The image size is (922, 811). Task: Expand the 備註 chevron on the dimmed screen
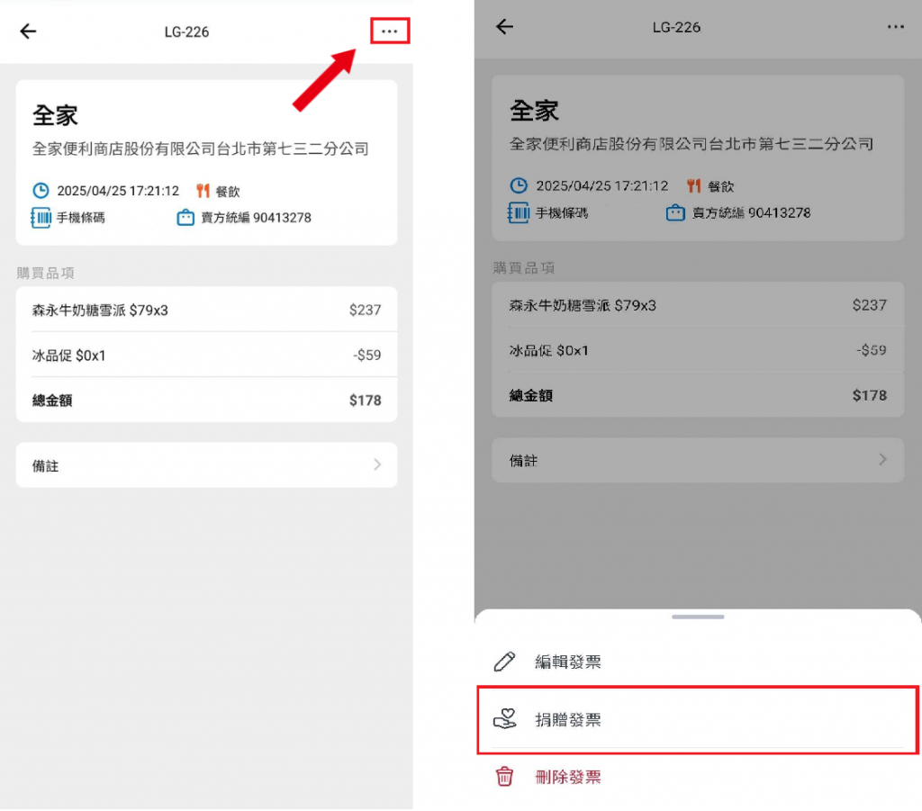tap(882, 460)
